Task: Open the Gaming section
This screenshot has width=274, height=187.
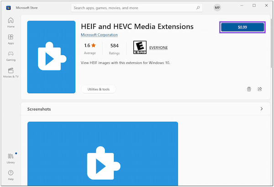Action: pyautogui.click(x=11, y=56)
